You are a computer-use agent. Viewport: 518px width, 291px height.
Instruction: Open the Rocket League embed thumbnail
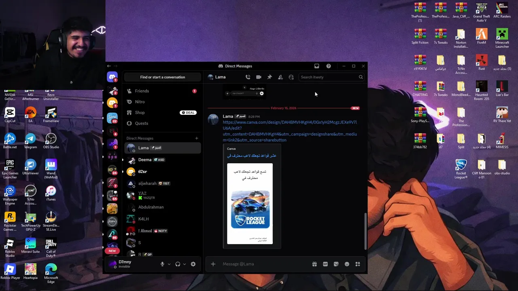250,204
